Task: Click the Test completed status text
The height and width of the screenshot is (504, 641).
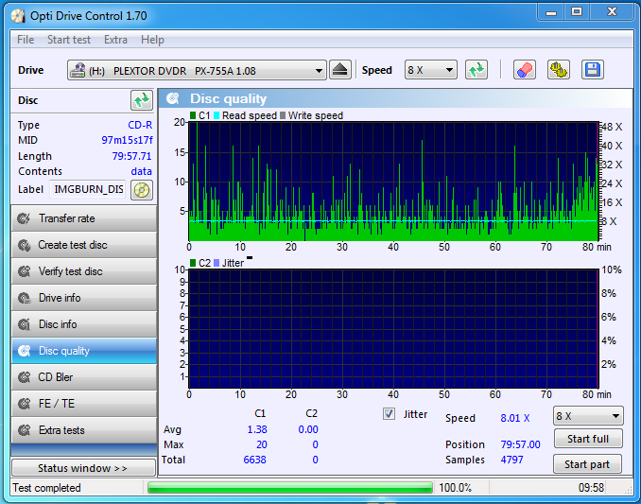Action: (46, 488)
